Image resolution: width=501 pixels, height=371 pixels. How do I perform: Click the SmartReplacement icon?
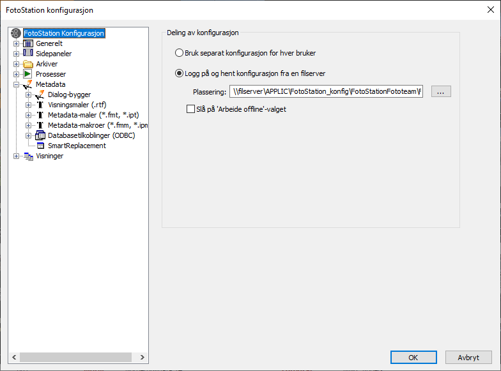(40, 146)
